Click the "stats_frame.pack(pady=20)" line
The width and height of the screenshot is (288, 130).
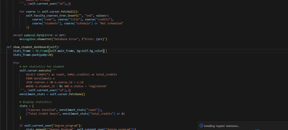pos(33,55)
